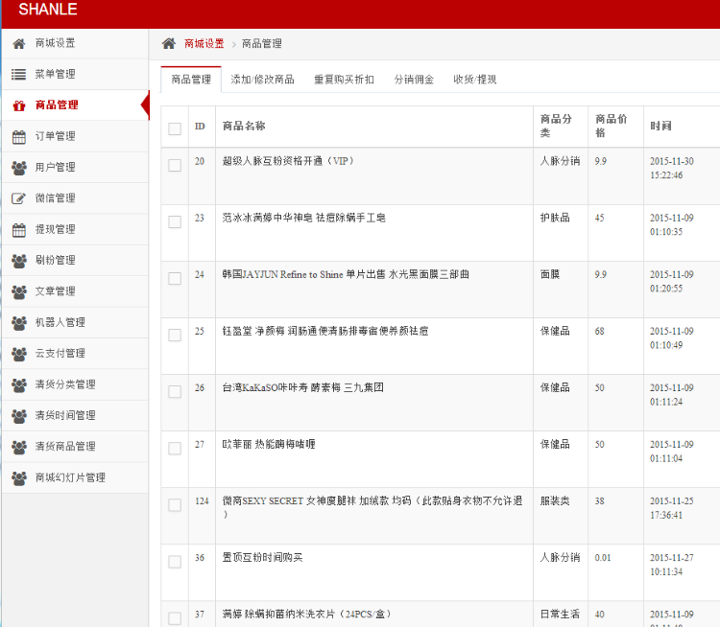
Task: Select 商品管理 in the sidebar
Action: pos(75,105)
